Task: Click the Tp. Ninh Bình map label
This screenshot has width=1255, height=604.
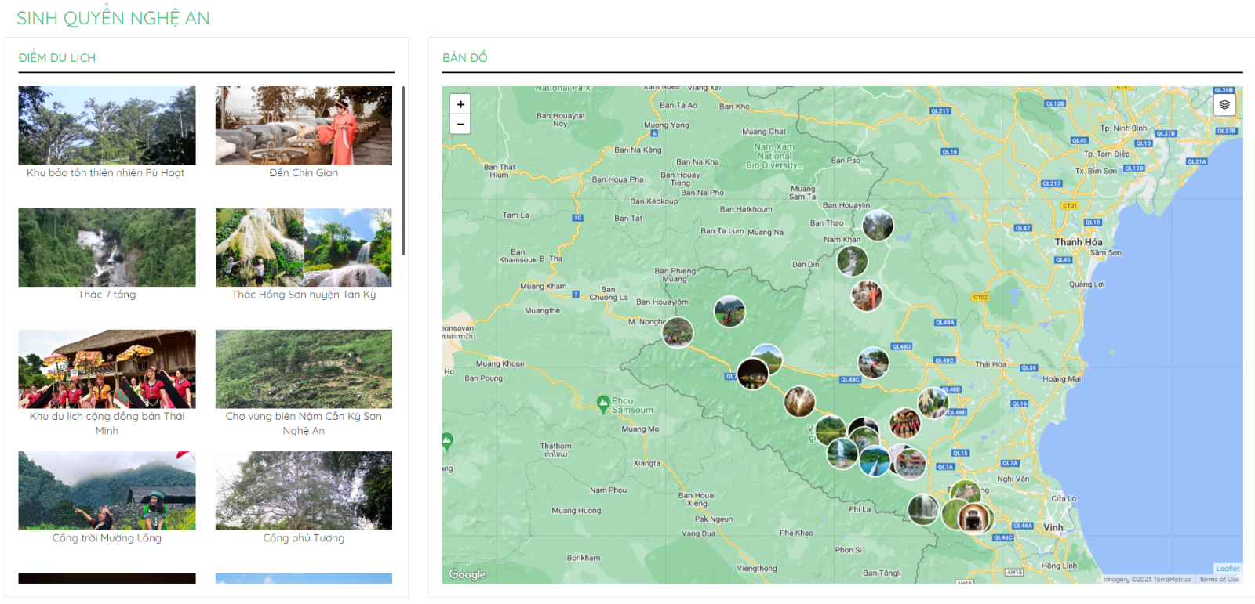Action: [x=1123, y=128]
